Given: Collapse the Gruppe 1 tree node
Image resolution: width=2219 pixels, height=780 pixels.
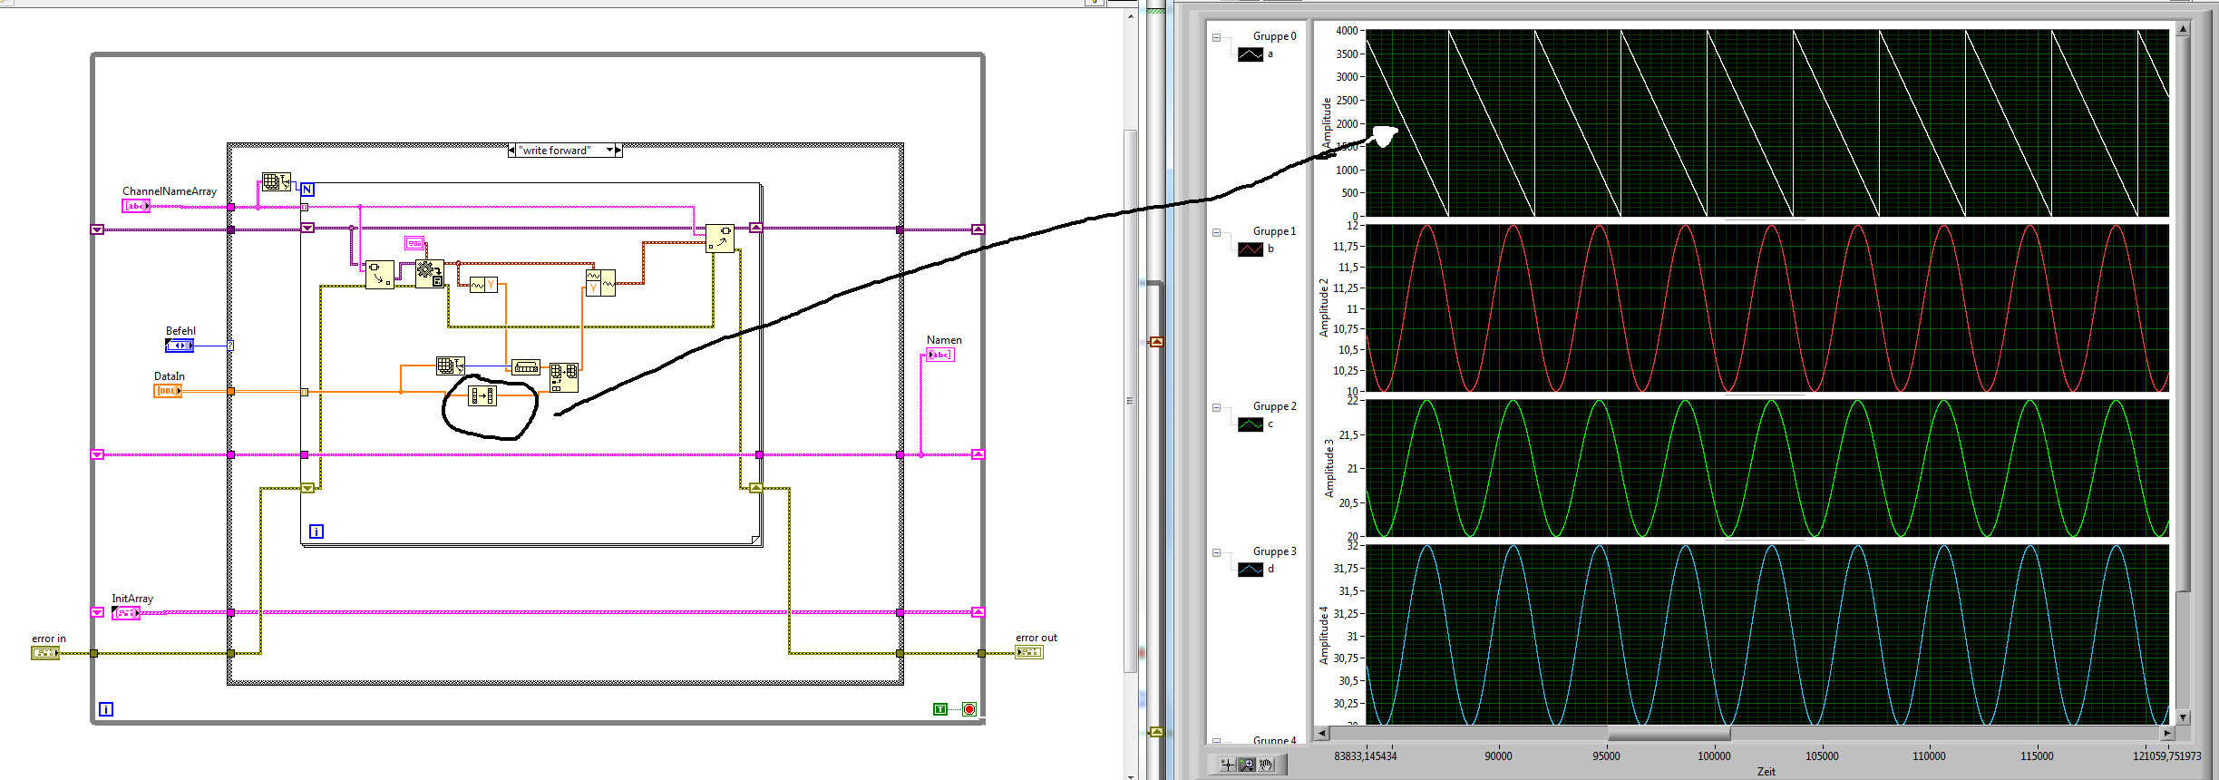Looking at the screenshot, I should [x=1217, y=232].
